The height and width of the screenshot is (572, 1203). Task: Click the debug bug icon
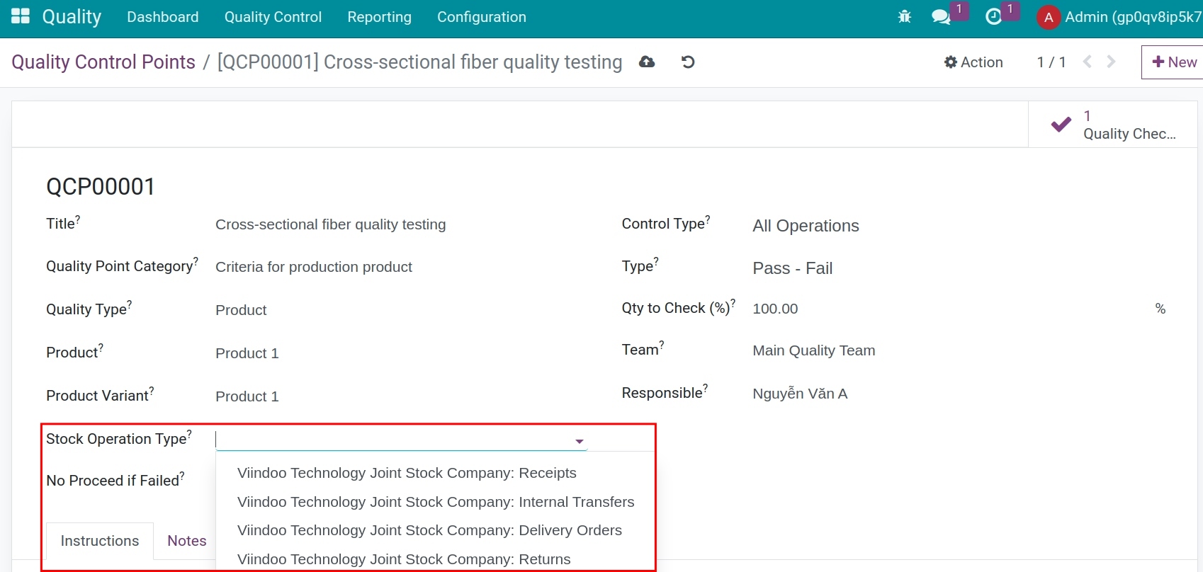(905, 16)
